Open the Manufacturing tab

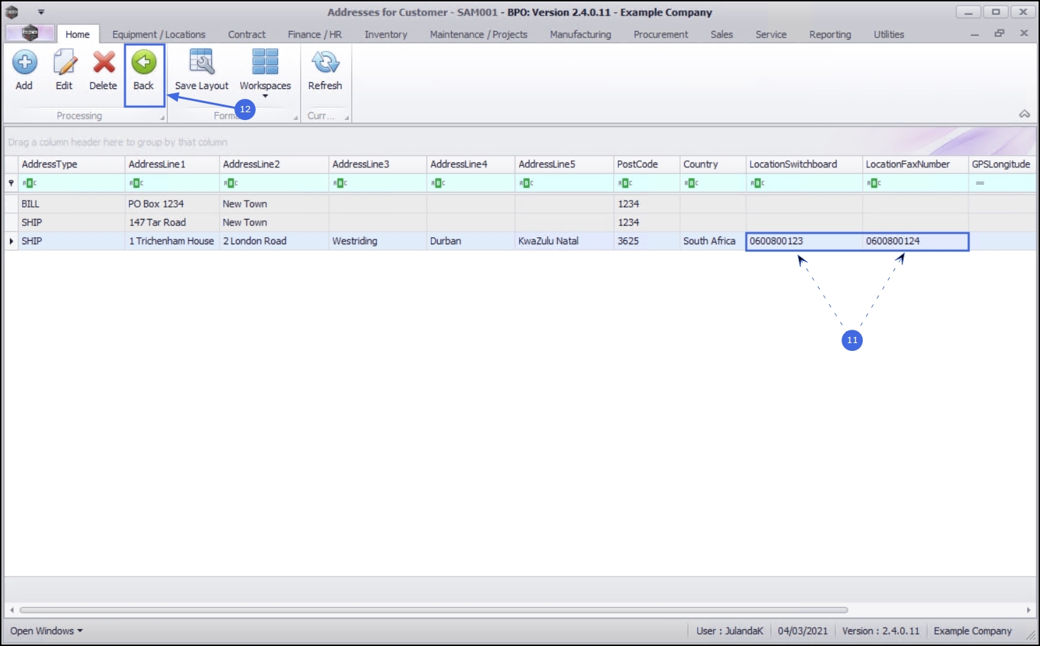(580, 34)
